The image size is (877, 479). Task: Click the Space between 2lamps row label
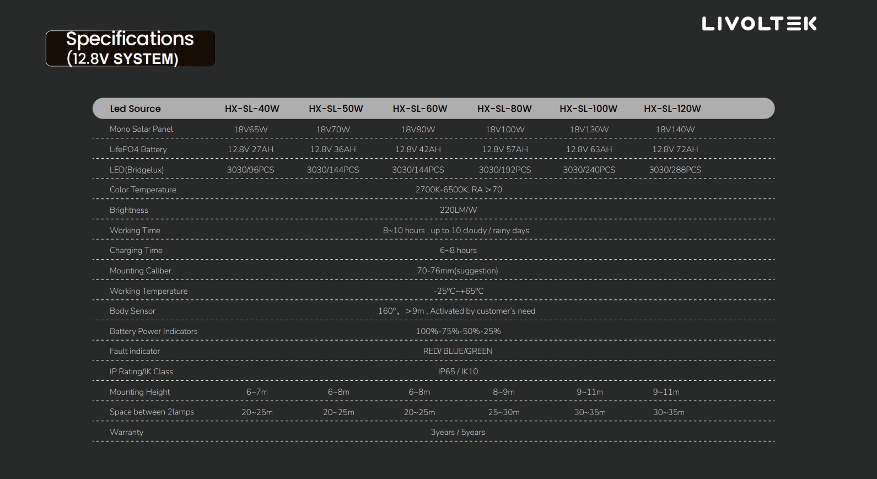[152, 412]
